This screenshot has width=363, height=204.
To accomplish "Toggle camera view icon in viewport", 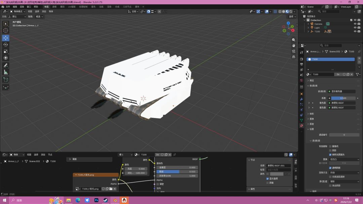I will tap(293, 51).
